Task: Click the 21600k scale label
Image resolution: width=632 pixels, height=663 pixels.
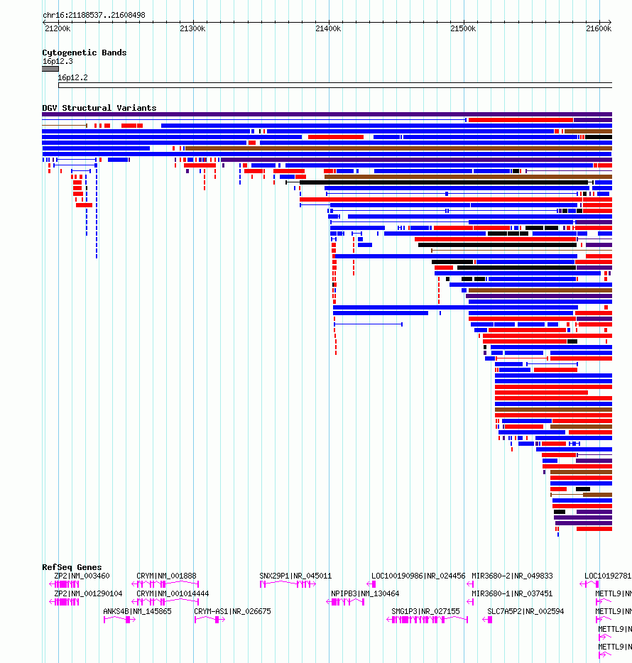Action: click(599, 29)
